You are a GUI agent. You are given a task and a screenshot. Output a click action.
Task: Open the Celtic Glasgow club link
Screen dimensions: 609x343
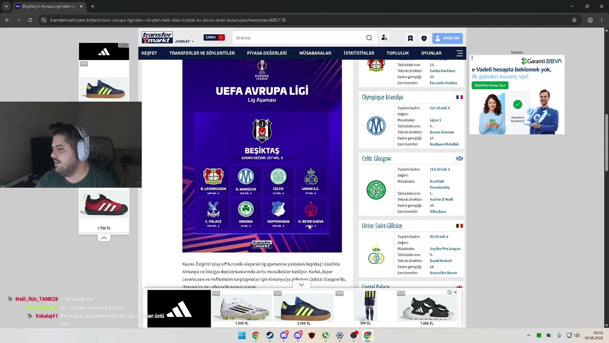(376, 159)
